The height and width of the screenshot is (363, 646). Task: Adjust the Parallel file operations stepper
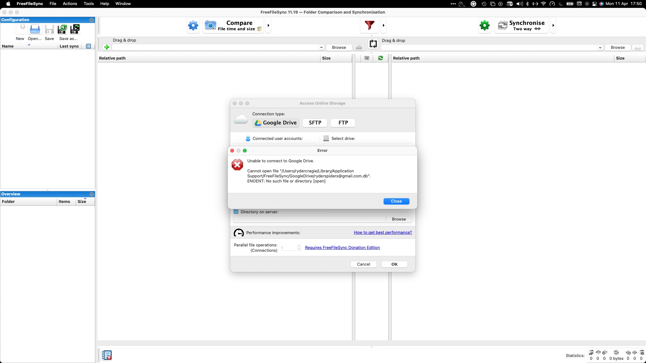(x=299, y=248)
